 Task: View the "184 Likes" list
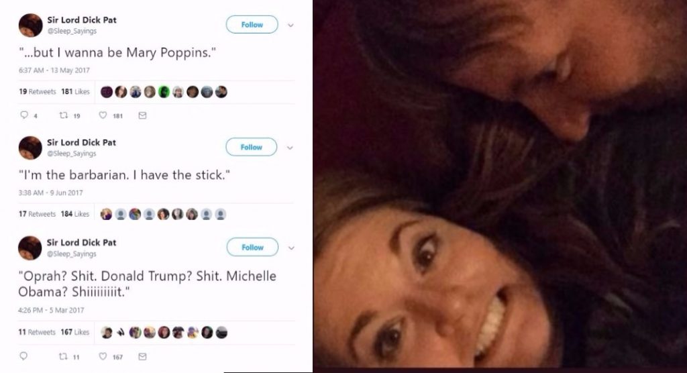74,214
